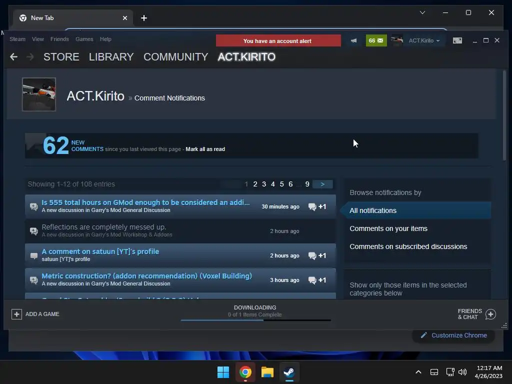
Task: Click comment icon beside satuun profile entry
Action: 33,255
